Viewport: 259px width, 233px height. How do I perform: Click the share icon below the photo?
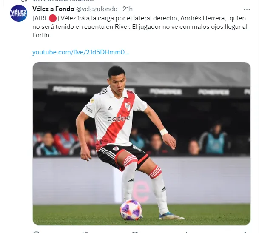pos(245,232)
